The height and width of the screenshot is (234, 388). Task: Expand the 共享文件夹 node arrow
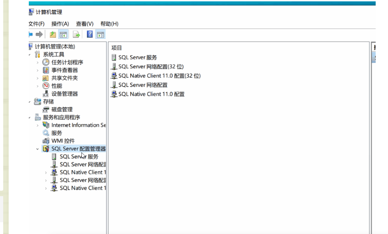[37, 78]
